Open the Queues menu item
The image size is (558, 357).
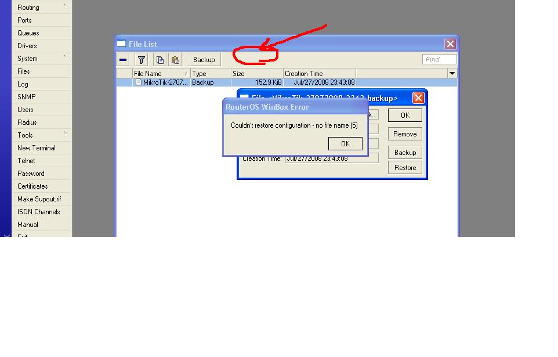[x=42, y=33]
